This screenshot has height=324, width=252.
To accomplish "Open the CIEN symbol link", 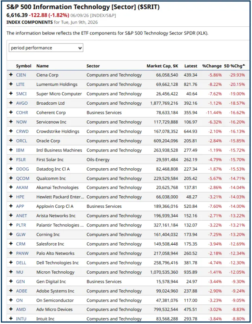I will 21,75.
